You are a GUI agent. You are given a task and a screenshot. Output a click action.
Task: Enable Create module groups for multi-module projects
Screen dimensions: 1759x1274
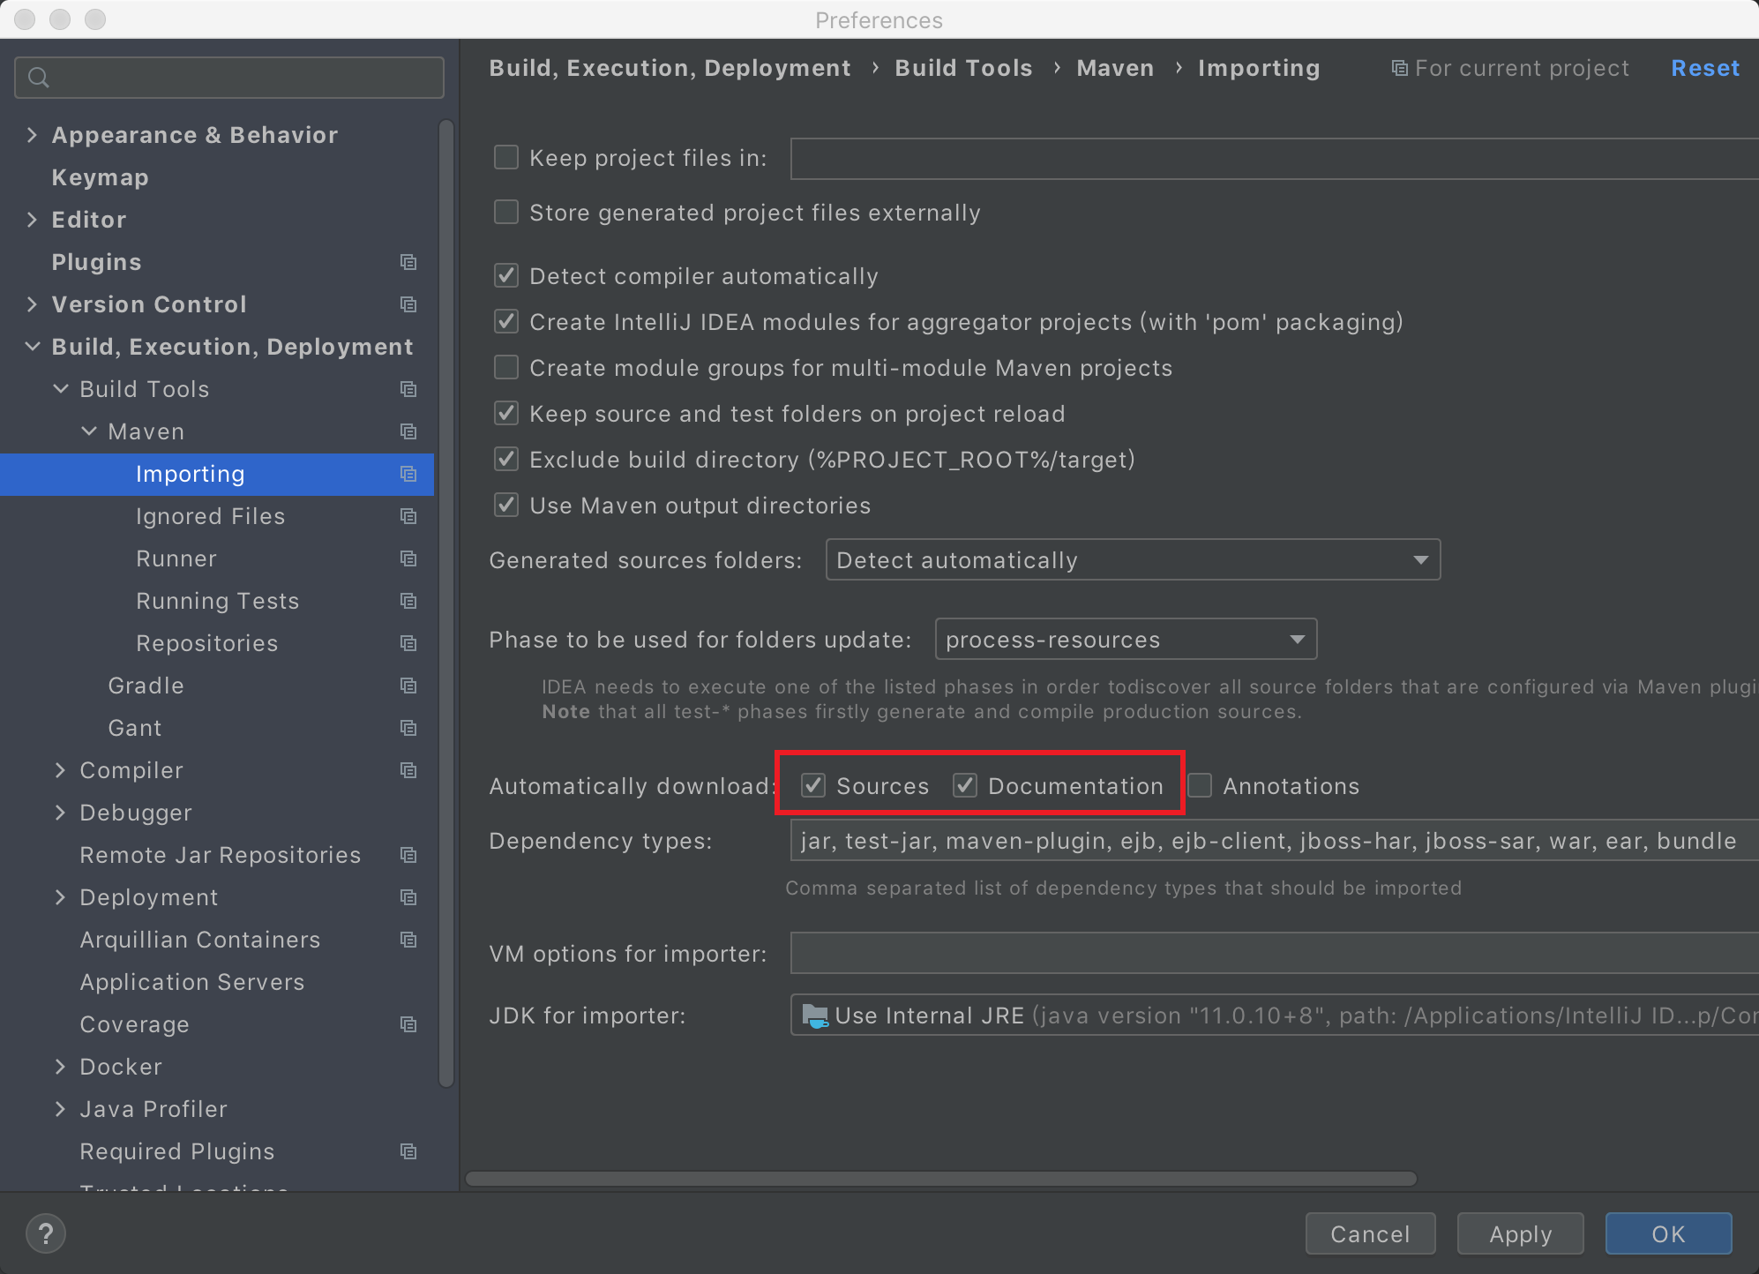[506, 368]
